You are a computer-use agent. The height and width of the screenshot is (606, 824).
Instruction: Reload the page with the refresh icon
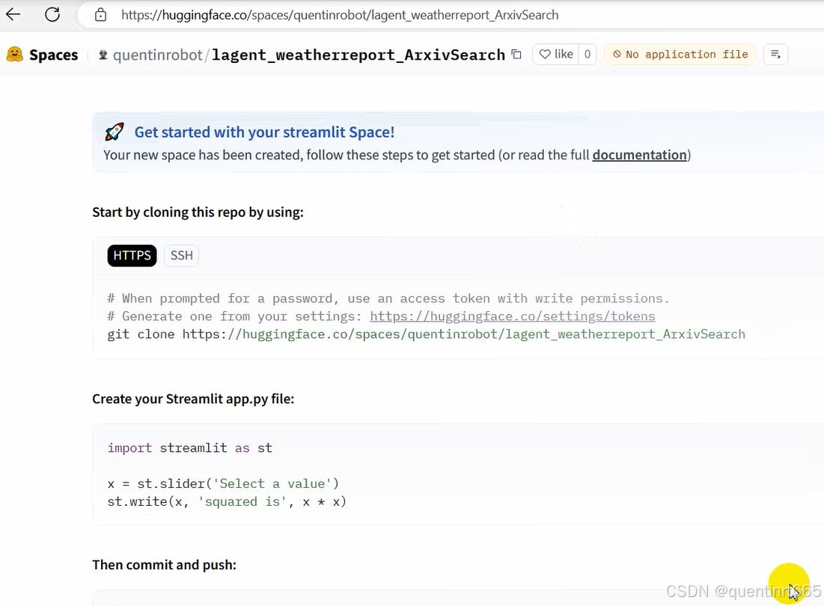52,15
